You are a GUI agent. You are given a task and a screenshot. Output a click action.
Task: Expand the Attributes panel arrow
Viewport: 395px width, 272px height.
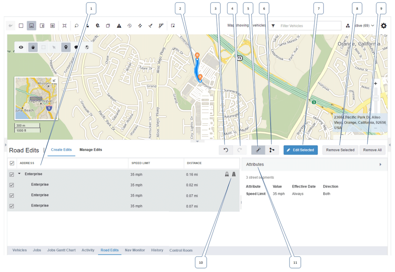[380, 164]
